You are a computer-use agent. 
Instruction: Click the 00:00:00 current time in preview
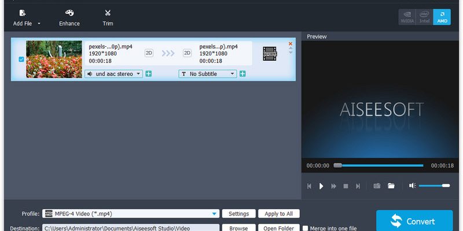coord(318,166)
